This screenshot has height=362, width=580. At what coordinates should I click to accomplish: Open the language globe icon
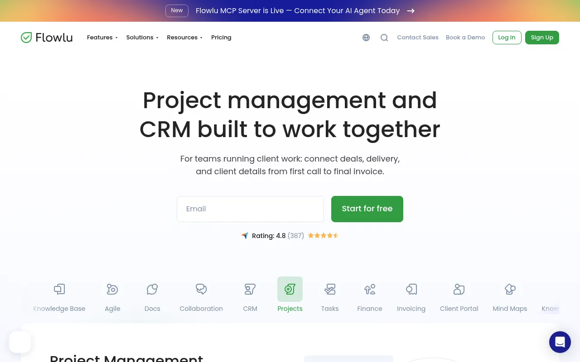click(x=366, y=38)
